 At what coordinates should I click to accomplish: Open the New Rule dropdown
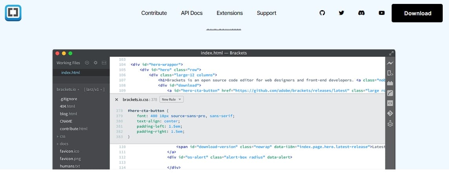(171, 99)
